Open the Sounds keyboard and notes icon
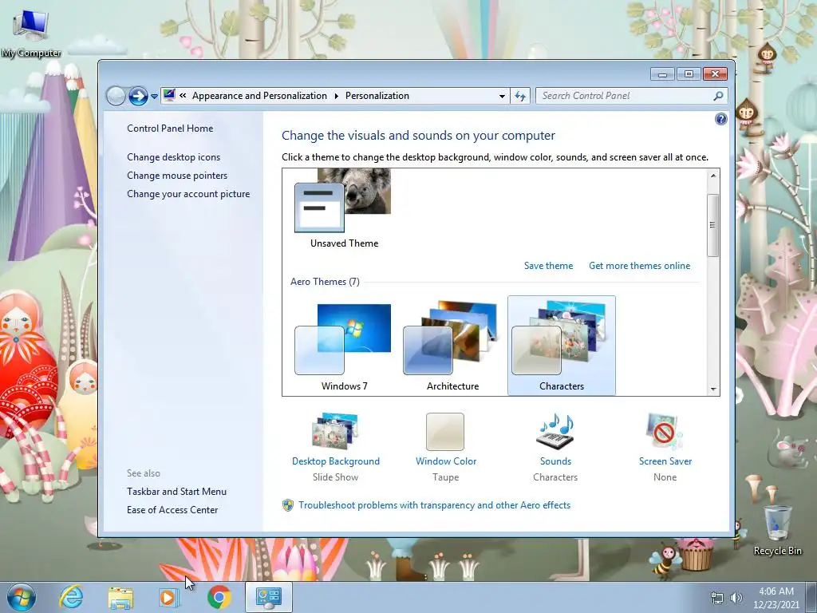Viewport: 817px width, 613px height. tap(555, 432)
